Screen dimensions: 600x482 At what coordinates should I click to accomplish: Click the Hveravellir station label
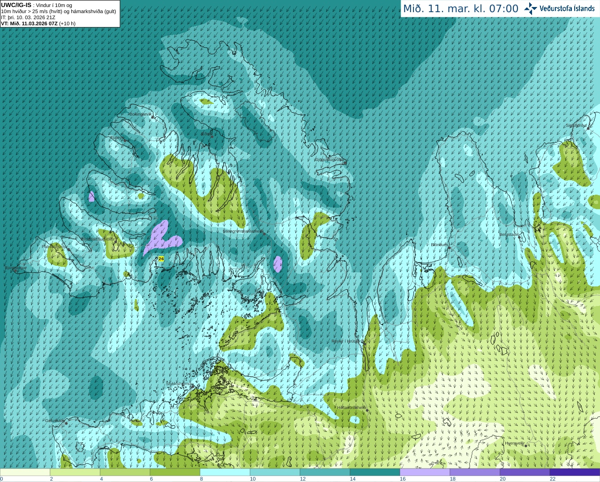[x=514, y=443]
